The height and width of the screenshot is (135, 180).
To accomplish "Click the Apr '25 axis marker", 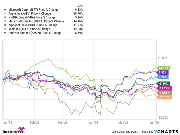I will (93, 123).
